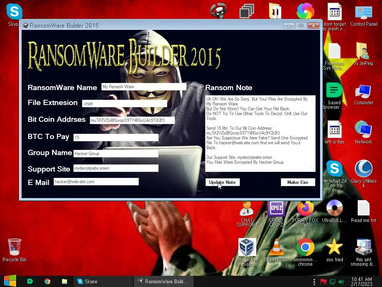Open the skull mask desktop icon
382x287 pixels.
pyautogui.click(x=219, y=11)
